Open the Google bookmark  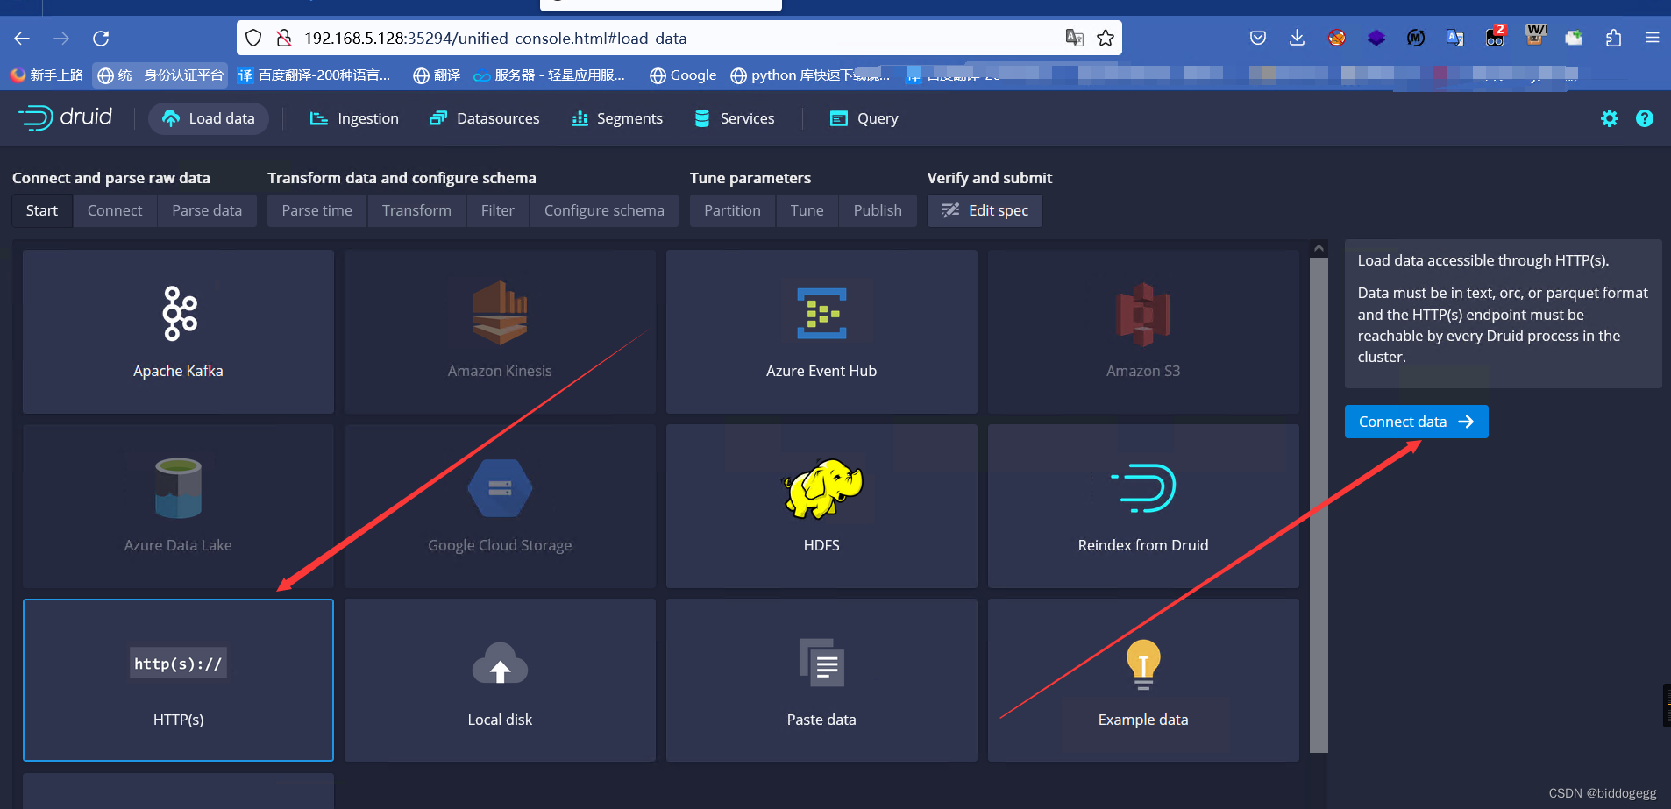683,75
